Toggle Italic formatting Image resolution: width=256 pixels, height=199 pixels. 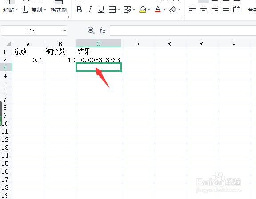[90, 9]
